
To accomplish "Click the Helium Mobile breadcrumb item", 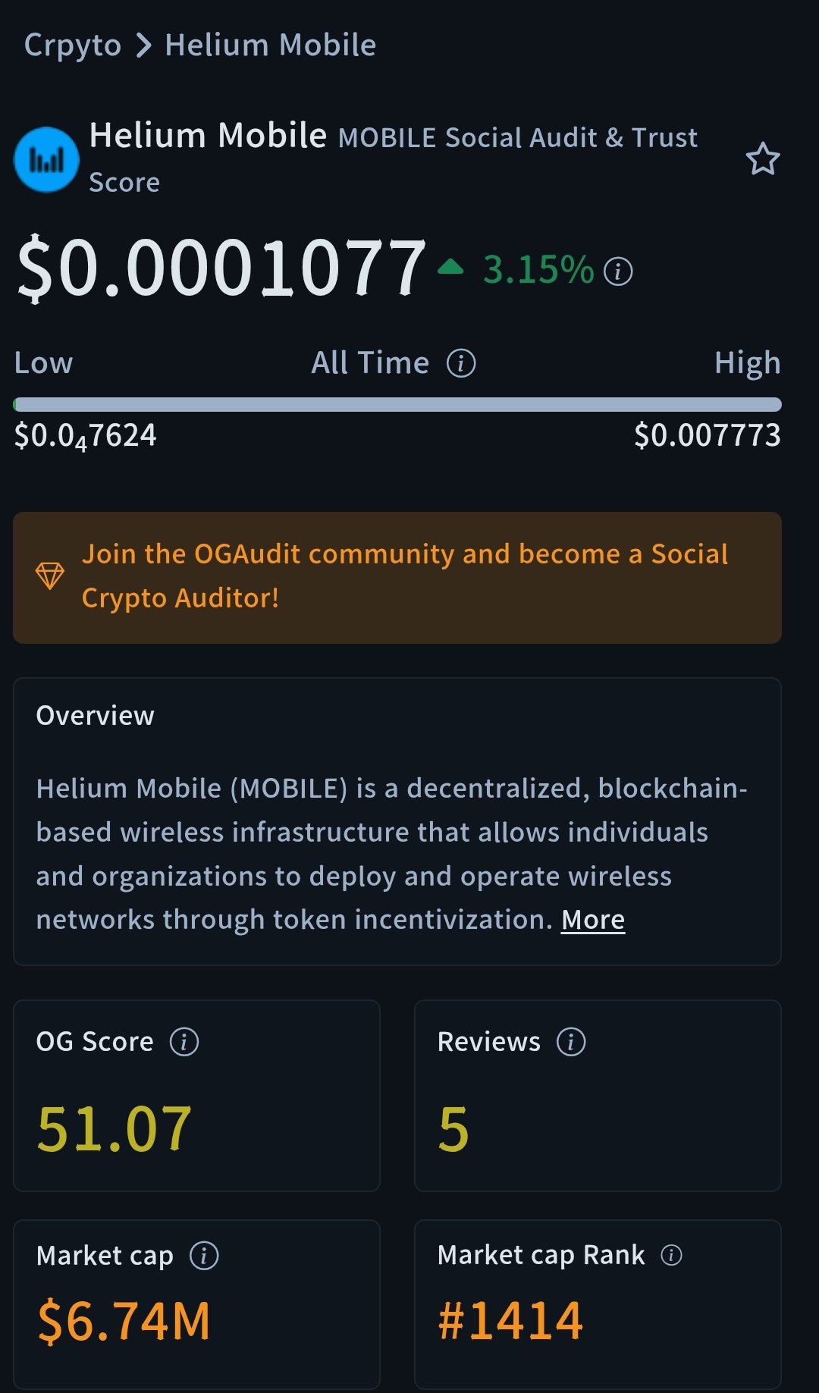I will click(271, 45).
